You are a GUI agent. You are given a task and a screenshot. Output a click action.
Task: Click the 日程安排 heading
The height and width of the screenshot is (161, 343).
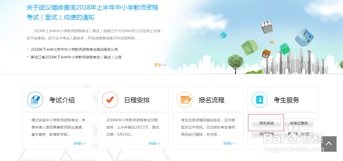pos(137,100)
